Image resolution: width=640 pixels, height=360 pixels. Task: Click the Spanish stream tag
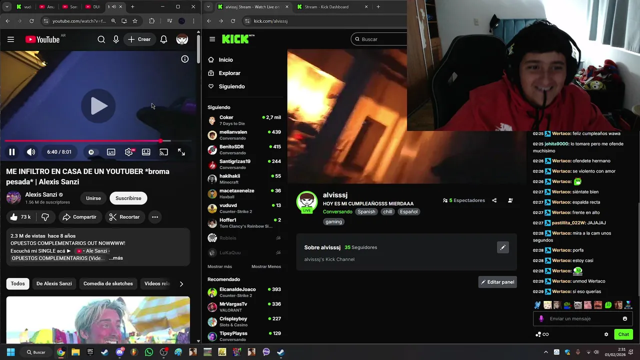click(366, 211)
